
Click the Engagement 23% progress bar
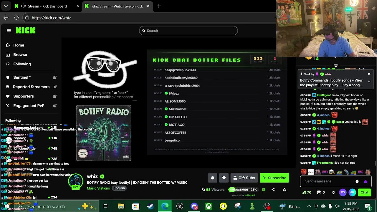click(243, 190)
